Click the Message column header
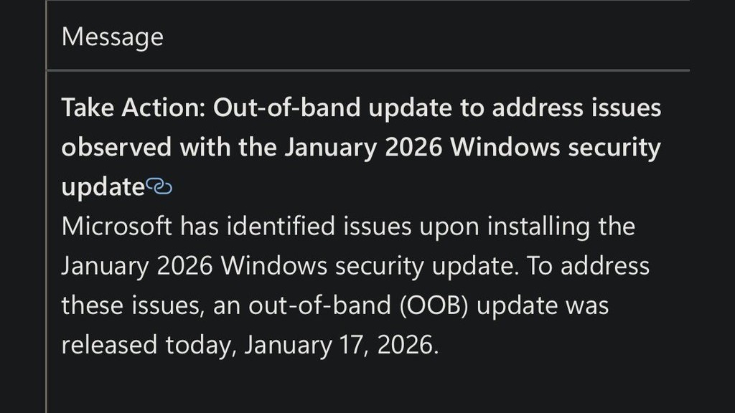Viewport: 735px width, 413px height. pos(113,37)
